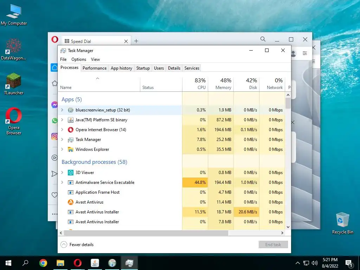Image resolution: width=360 pixels, height=270 pixels.
Task: Open My Computer desktop icon
Action: (14, 15)
